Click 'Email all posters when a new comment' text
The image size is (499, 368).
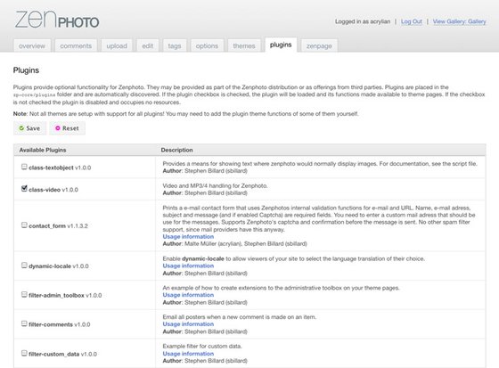coord(240,317)
